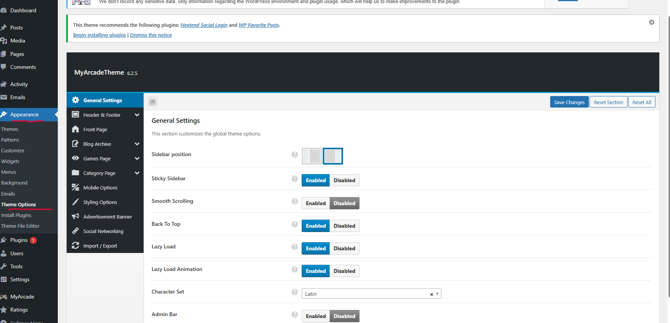Set Lazy Load to Disabled

coord(345,248)
